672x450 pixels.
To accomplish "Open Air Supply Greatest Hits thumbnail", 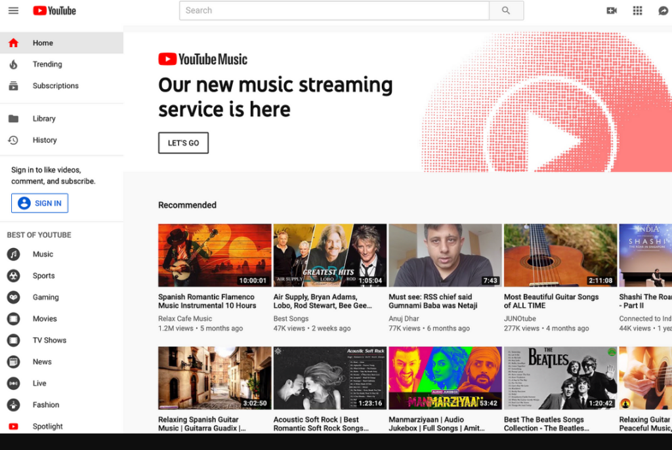I will tap(330, 255).
